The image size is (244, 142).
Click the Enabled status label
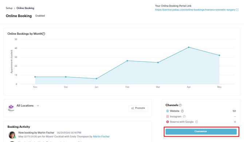click(40, 16)
